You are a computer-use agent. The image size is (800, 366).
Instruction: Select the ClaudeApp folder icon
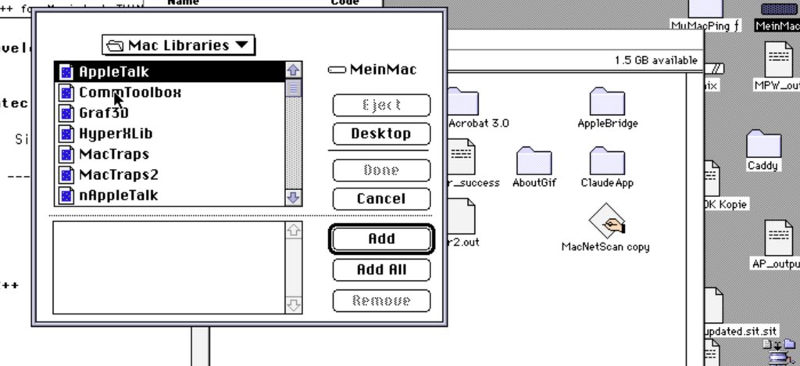607,160
